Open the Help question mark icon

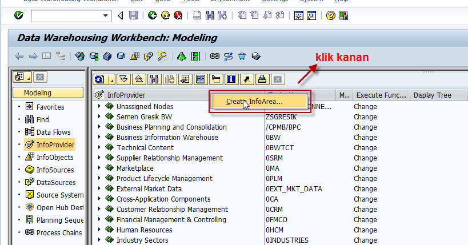click(330, 15)
